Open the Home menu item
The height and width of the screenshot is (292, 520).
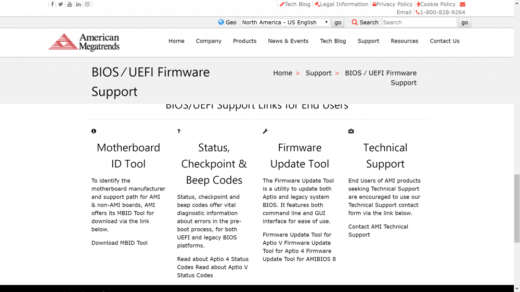pos(176,41)
